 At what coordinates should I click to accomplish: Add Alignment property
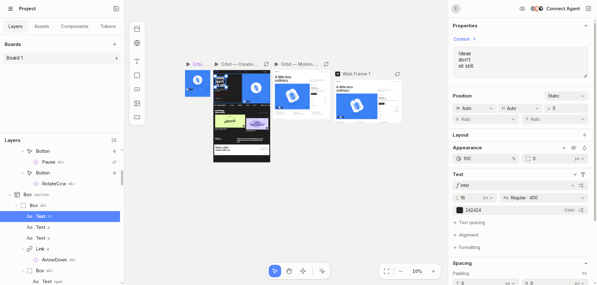466,235
